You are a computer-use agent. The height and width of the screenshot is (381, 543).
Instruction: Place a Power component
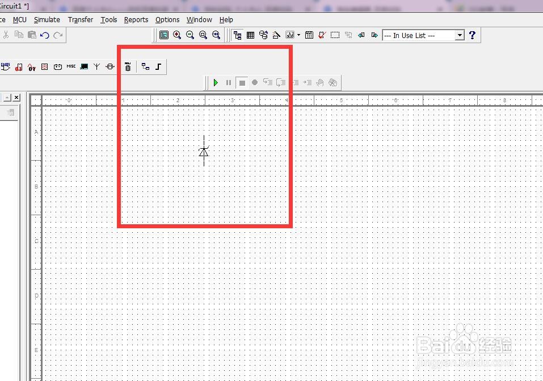point(58,66)
